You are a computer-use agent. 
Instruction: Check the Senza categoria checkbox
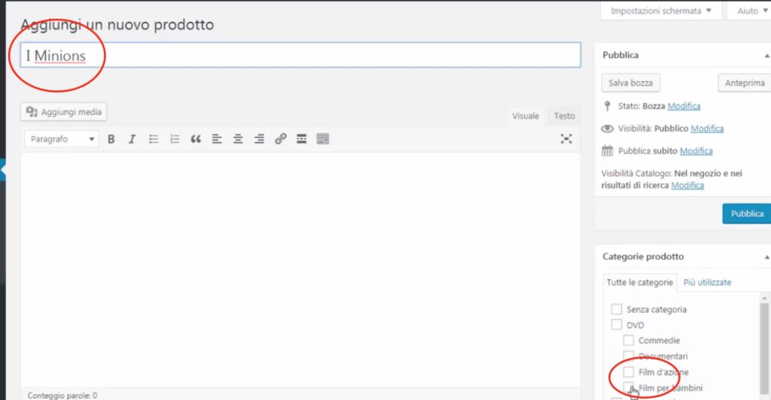click(617, 309)
